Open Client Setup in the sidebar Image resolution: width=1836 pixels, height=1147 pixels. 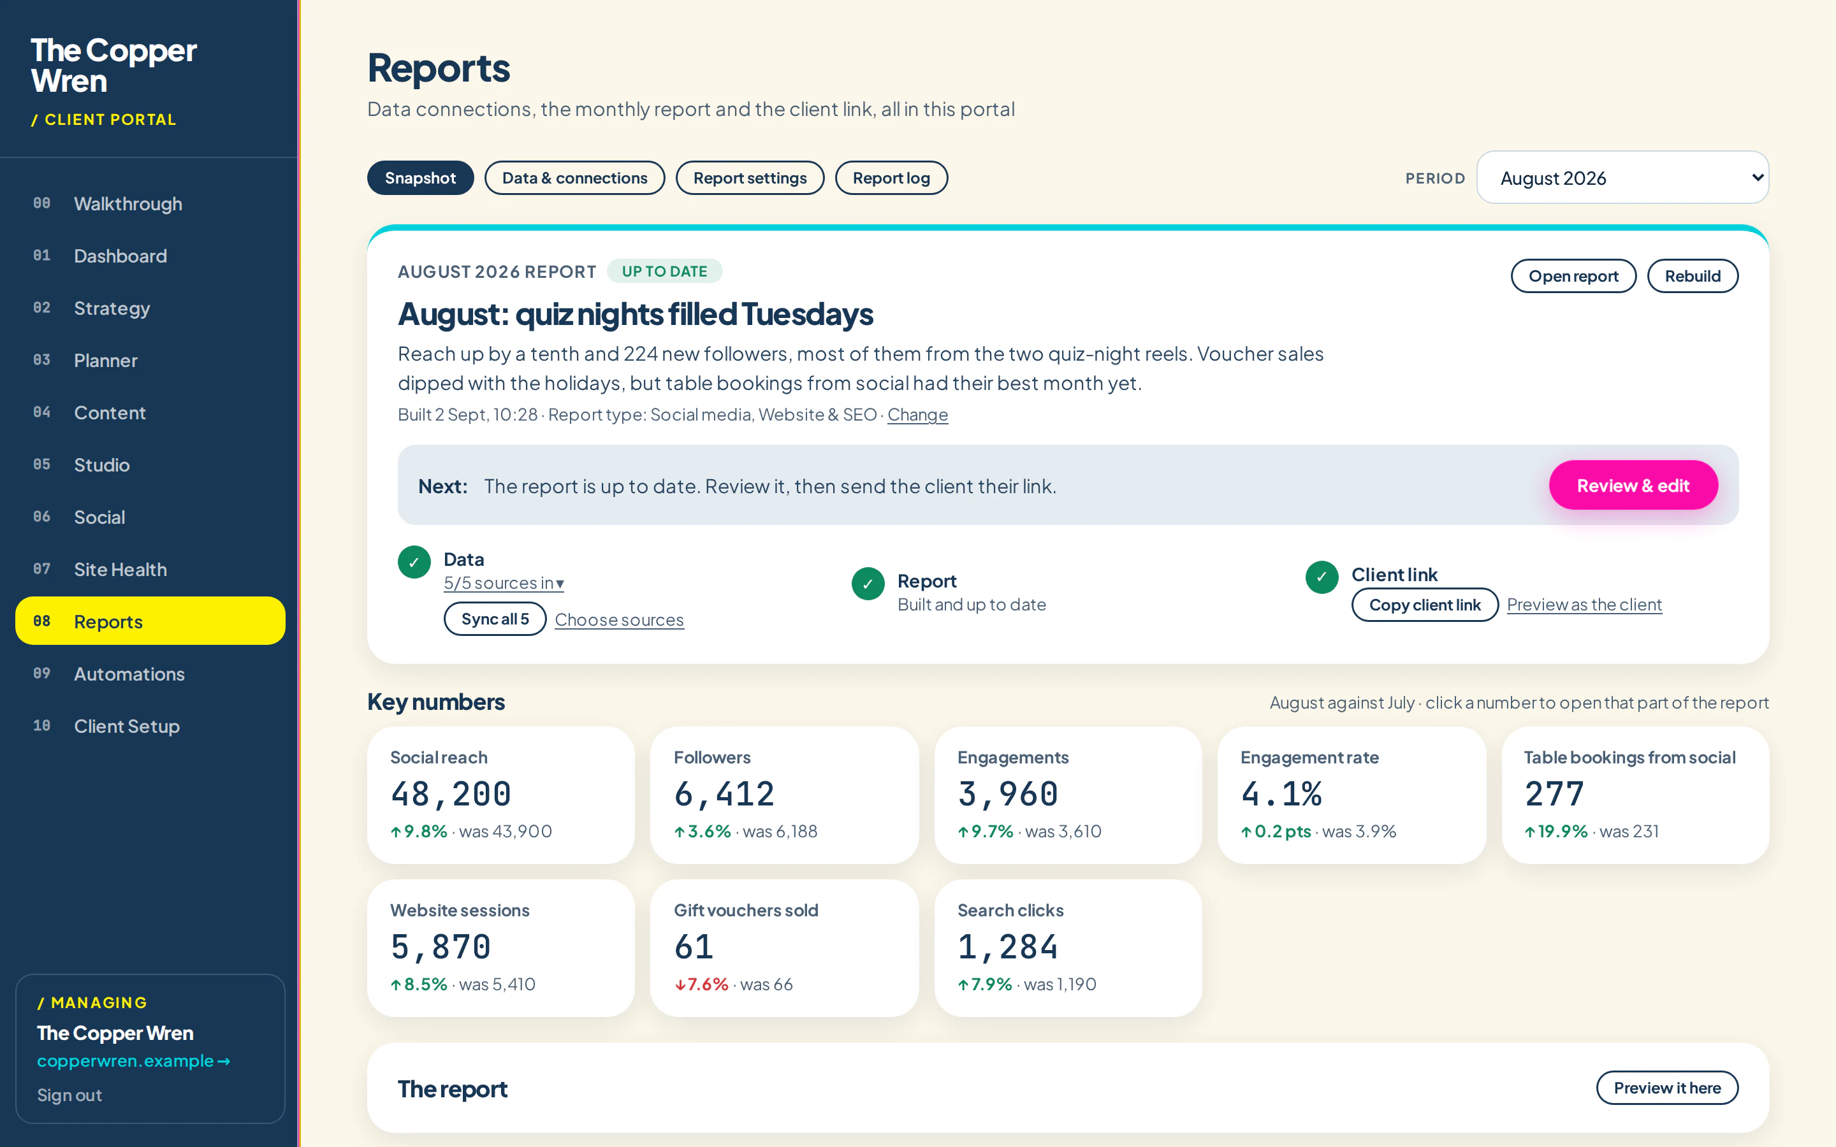point(150,726)
